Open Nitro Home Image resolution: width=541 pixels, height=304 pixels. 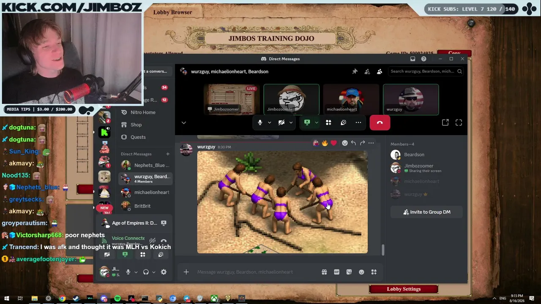144,112
